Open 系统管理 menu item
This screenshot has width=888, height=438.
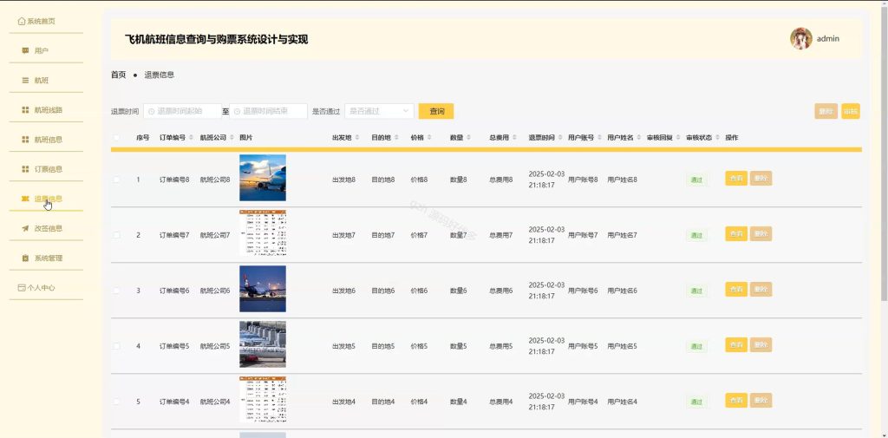(x=46, y=258)
